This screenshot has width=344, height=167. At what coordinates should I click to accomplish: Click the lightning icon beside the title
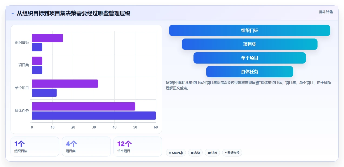(13, 13)
